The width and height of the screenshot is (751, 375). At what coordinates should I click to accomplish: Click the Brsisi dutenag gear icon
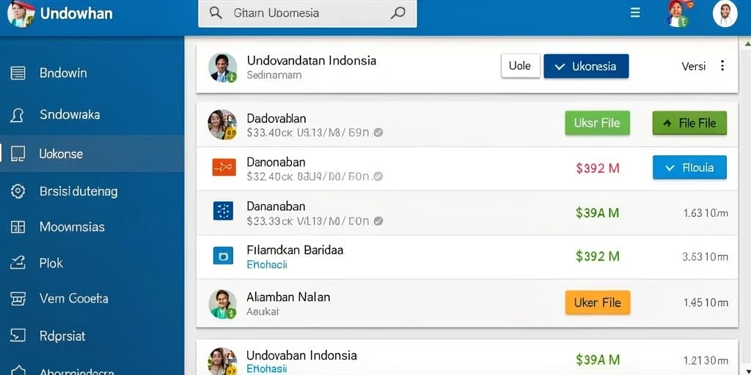pos(18,191)
